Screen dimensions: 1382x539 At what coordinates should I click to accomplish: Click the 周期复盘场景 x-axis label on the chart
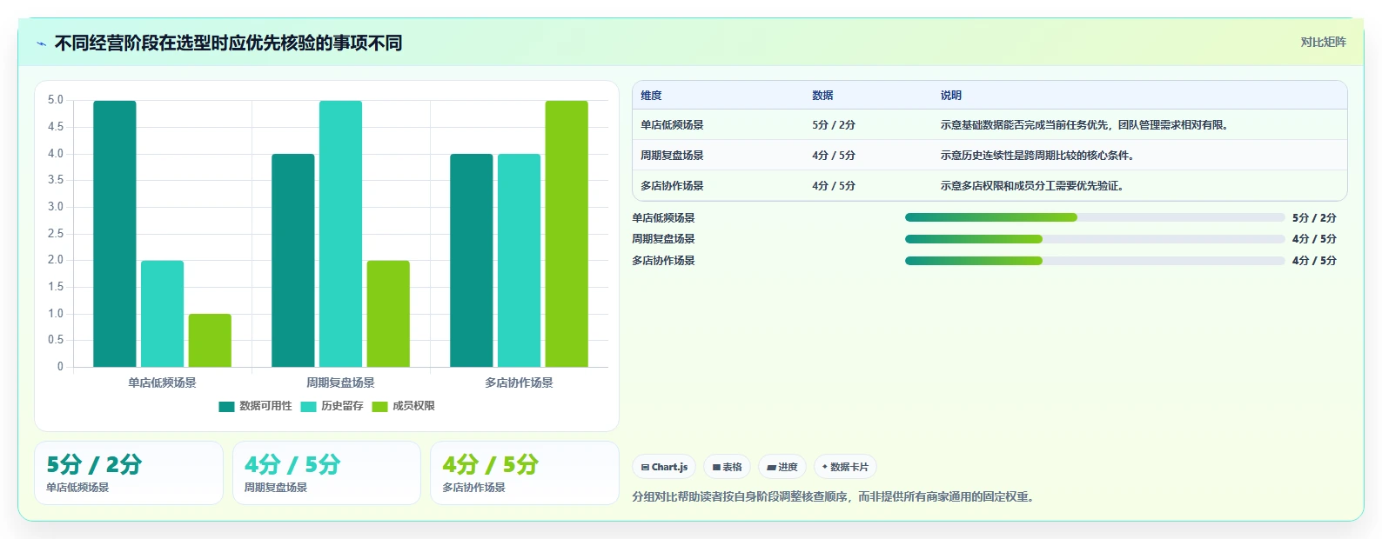click(x=340, y=383)
